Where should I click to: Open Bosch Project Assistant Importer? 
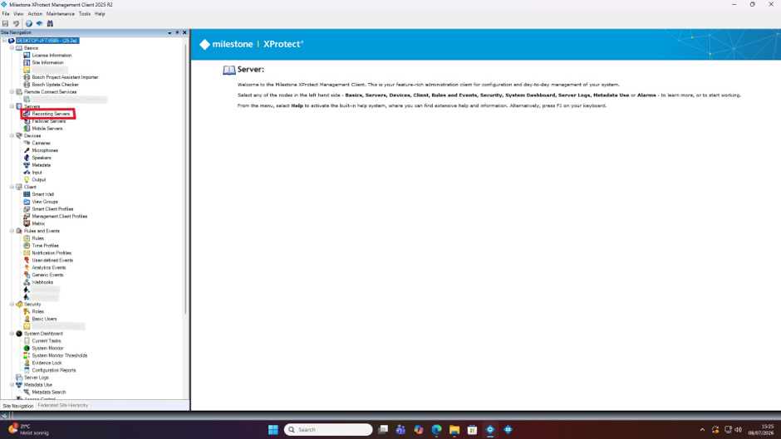pyautogui.click(x=65, y=77)
